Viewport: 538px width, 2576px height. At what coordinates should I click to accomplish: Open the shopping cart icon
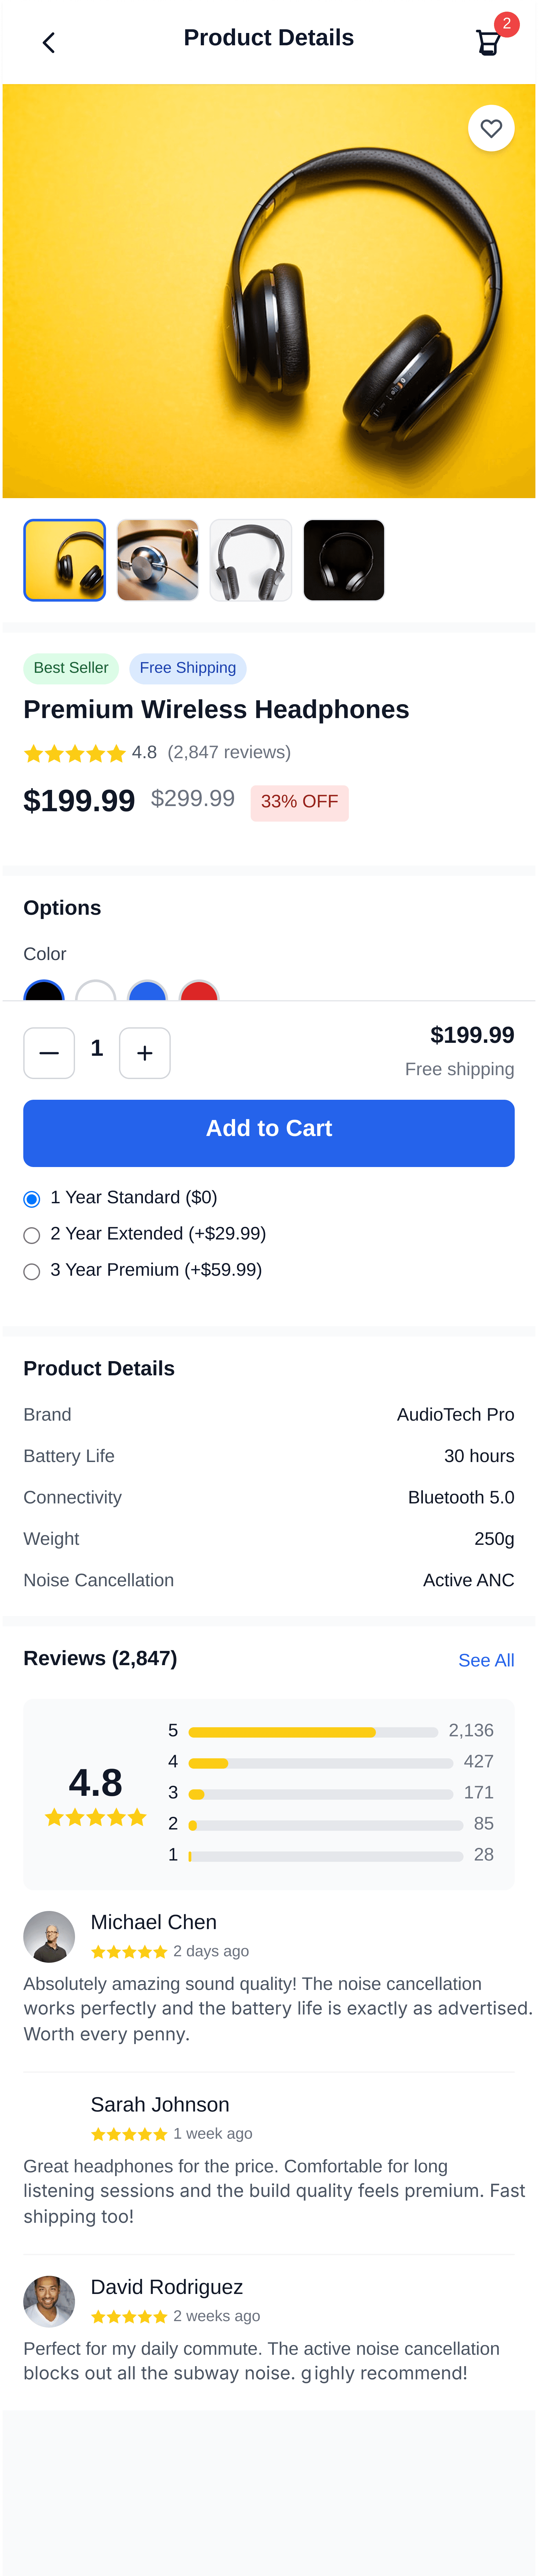coord(488,42)
